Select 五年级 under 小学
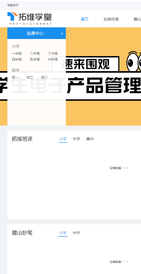Screen dimensions: 141x274 35,60
